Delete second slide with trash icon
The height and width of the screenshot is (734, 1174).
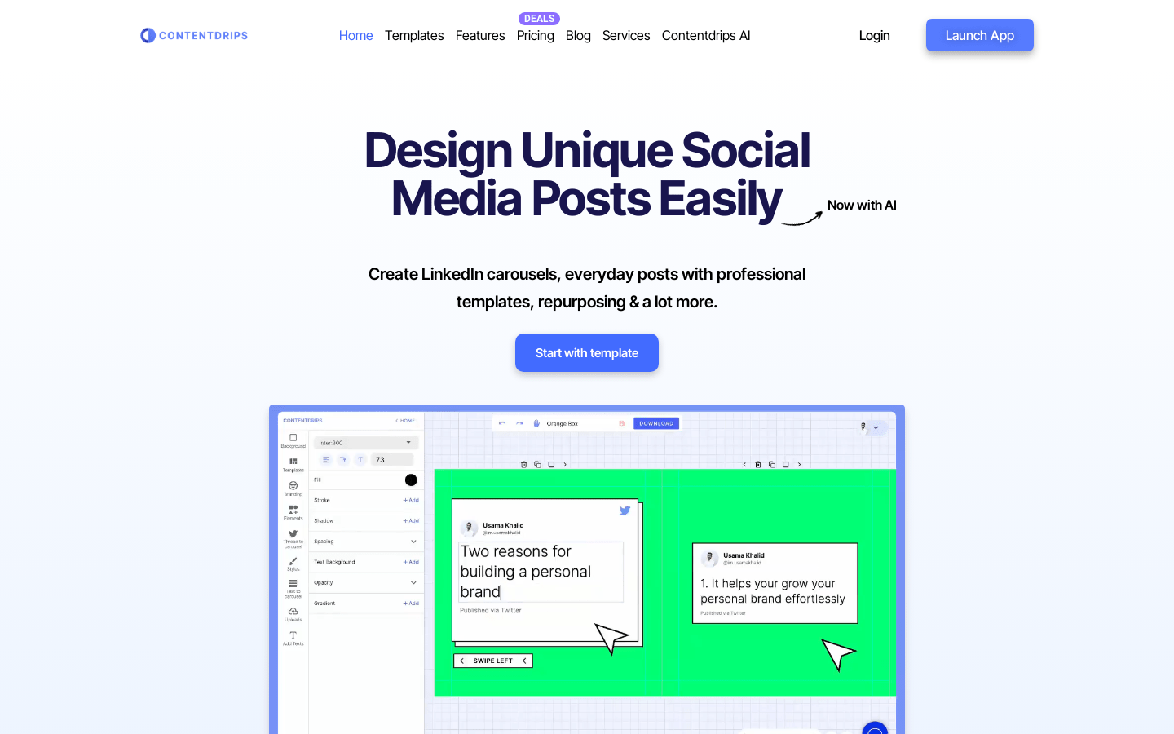click(758, 465)
